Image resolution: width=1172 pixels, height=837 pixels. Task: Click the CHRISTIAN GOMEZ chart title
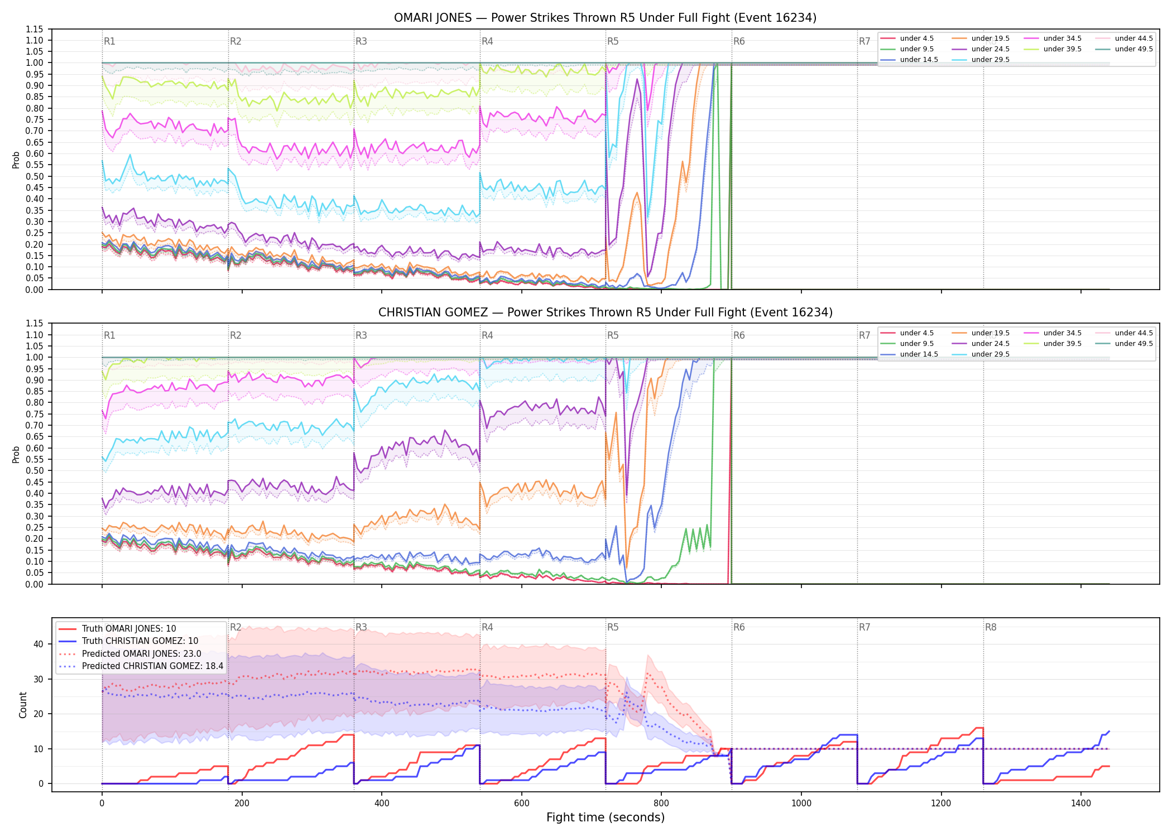[606, 312]
